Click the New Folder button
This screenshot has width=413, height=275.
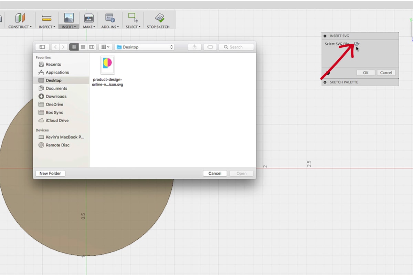[50, 174]
